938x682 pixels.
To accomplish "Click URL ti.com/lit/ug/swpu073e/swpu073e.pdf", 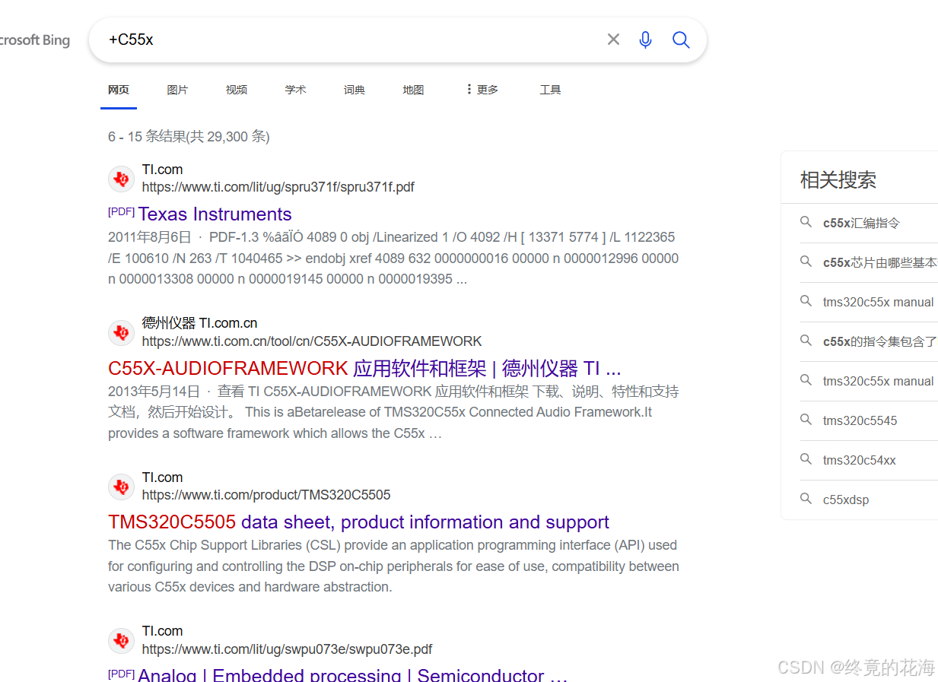I will 288,649.
